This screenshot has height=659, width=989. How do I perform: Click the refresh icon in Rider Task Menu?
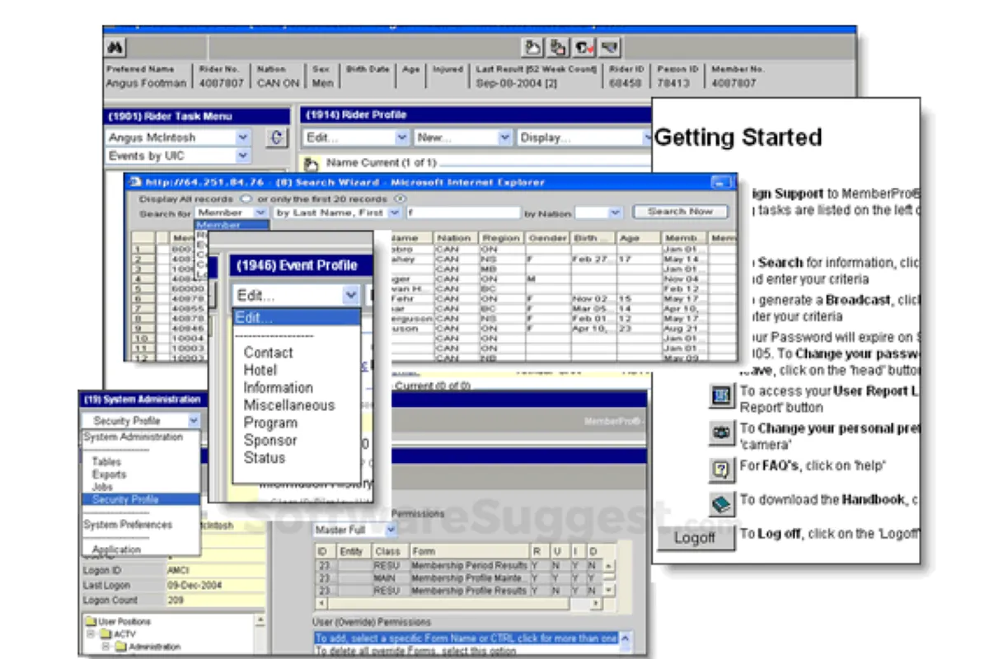pyautogui.click(x=278, y=138)
